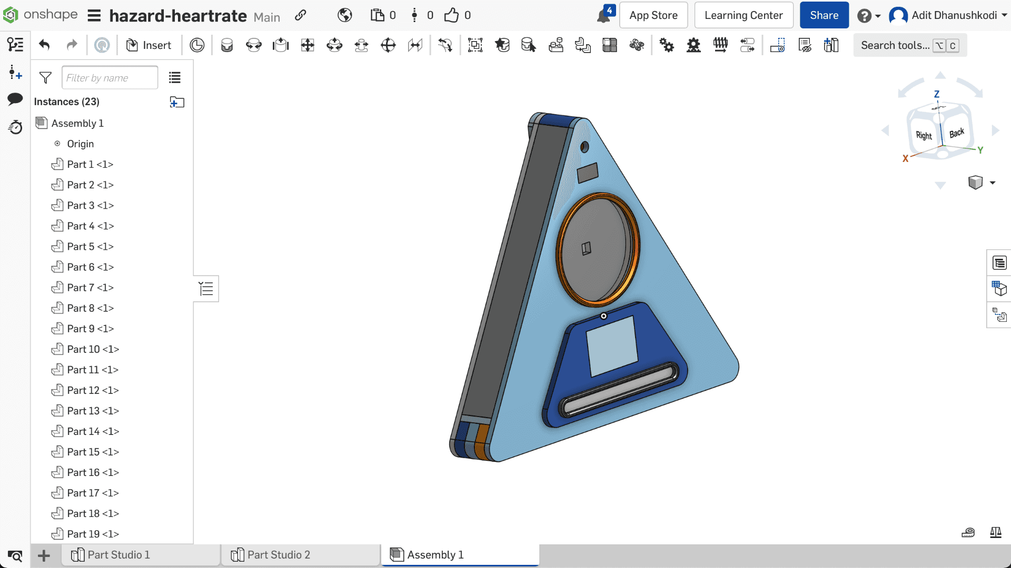
Task: Toggle the feature list side panel
Action: pyautogui.click(x=206, y=289)
